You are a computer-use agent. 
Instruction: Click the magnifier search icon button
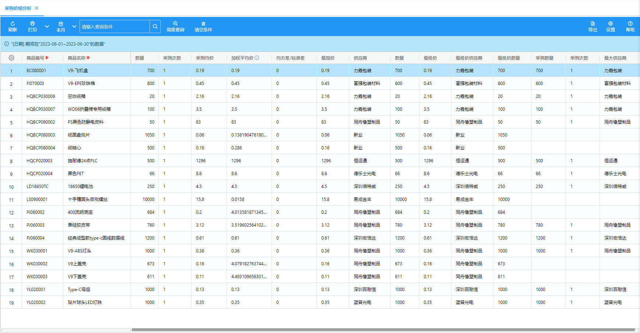click(x=155, y=26)
